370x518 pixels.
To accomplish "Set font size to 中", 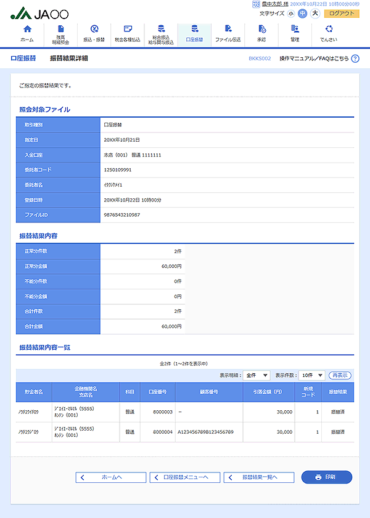I will point(302,14).
